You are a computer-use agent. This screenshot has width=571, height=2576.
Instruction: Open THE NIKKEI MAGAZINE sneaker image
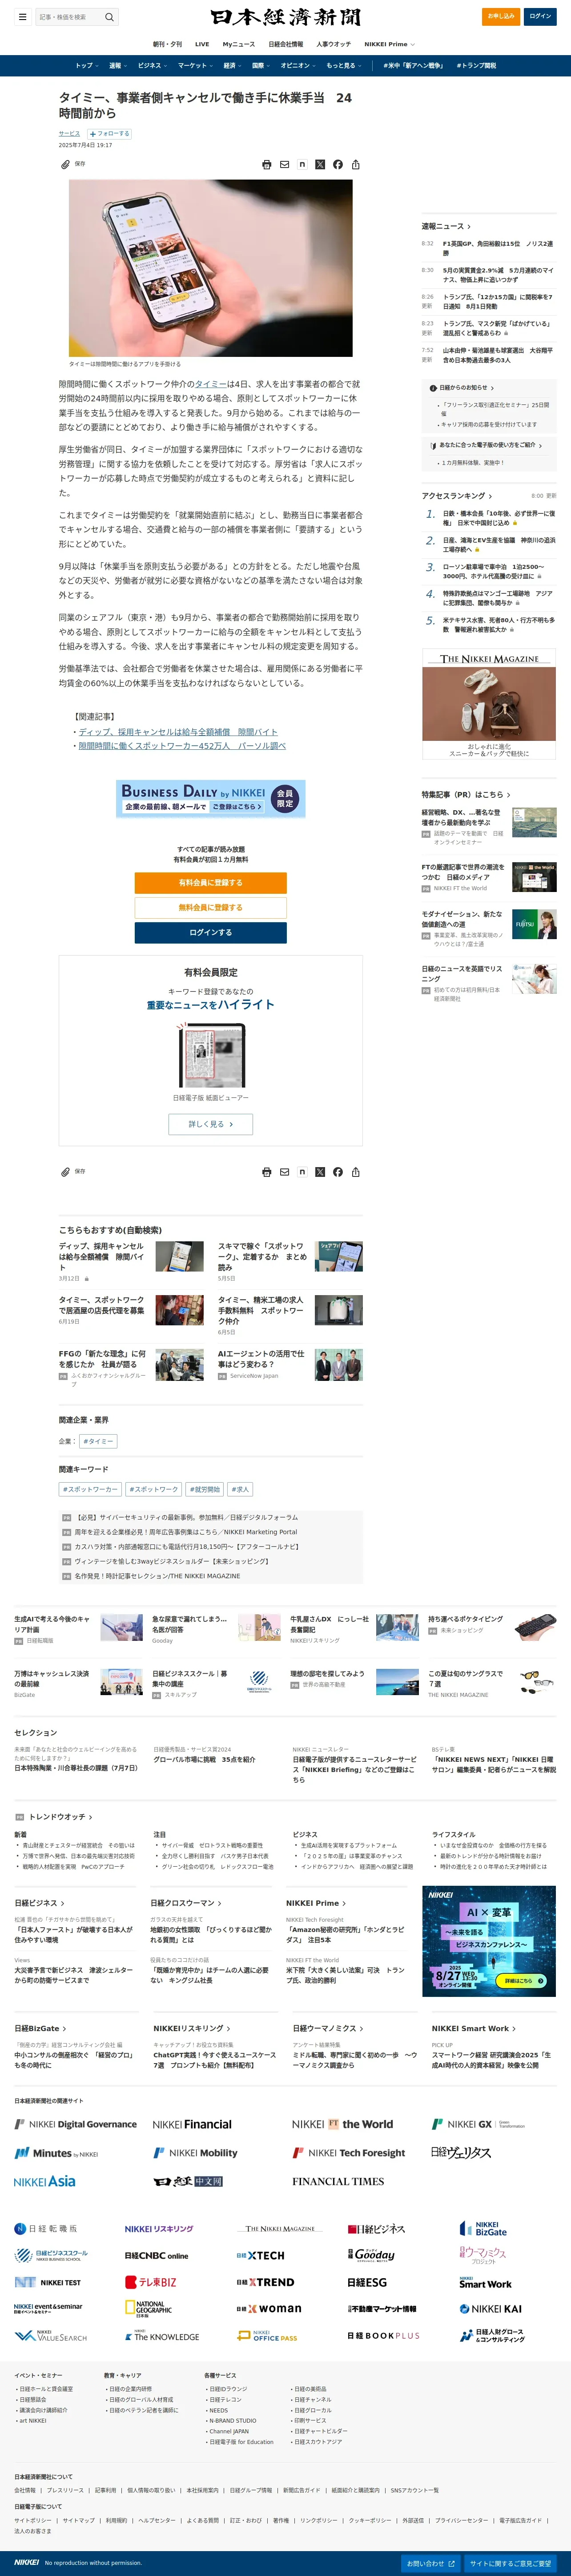coord(489,703)
